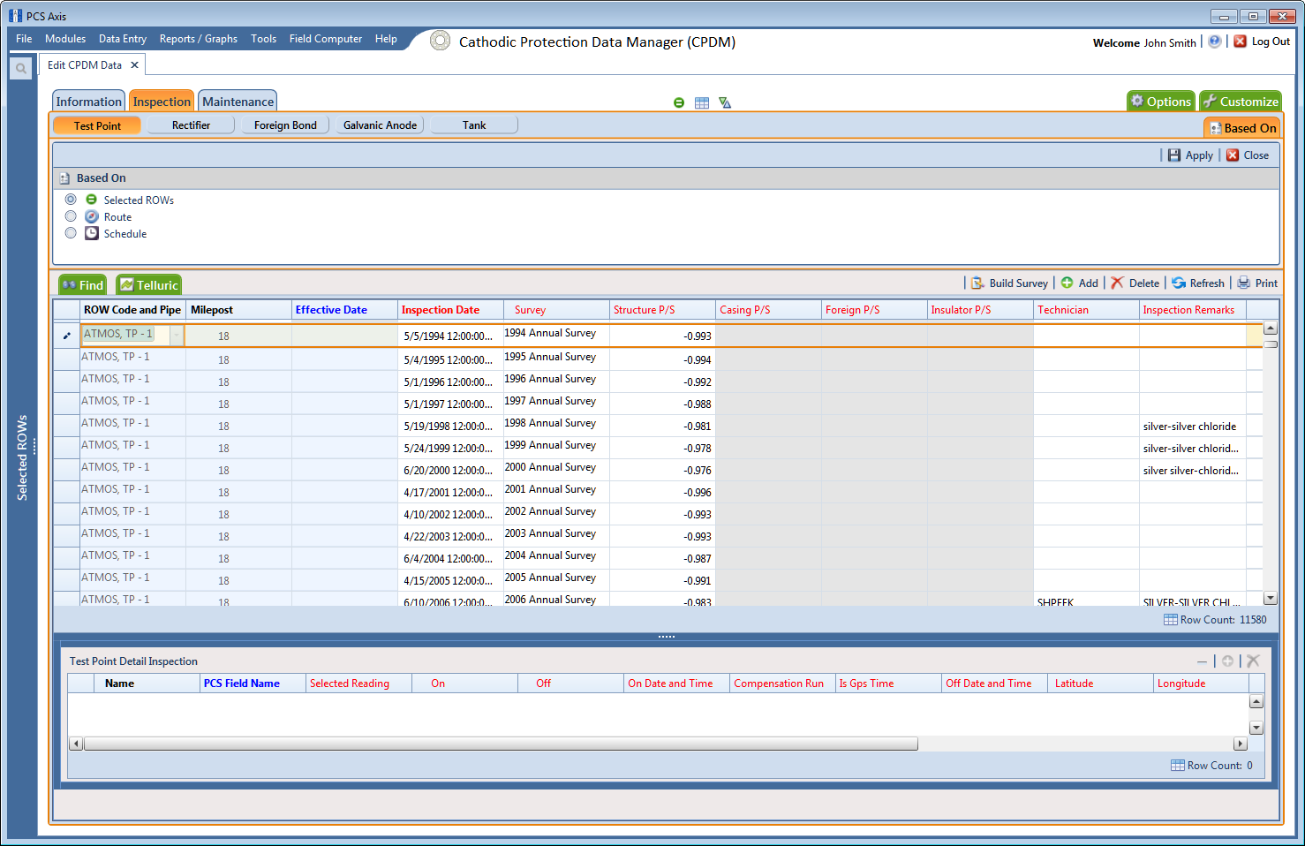Open the Reports / Graphs menu
Viewport: 1305px width, 846px height.
(199, 39)
